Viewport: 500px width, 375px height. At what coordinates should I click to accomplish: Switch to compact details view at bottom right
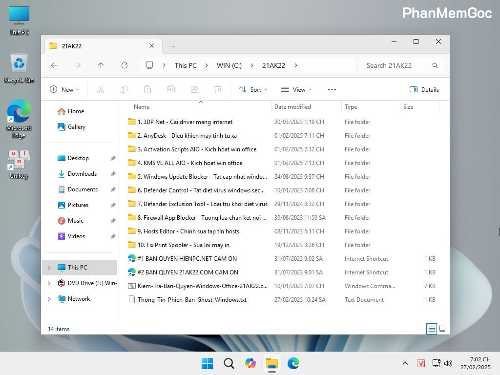(432, 329)
